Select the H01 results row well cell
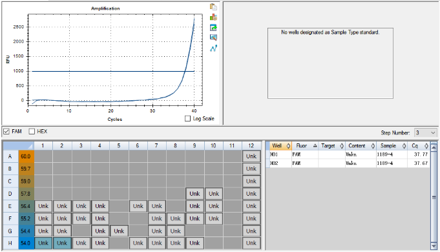 coord(280,154)
